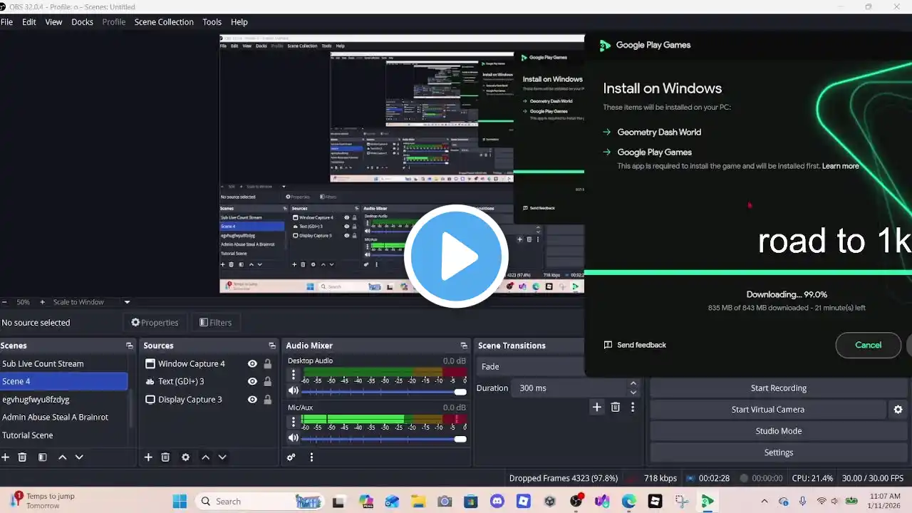The height and width of the screenshot is (513, 912).
Task: Open the Edit menu
Action: [x=29, y=22]
